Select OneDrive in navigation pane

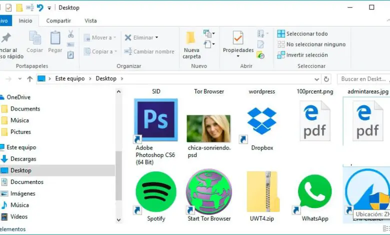coord(18,97)
